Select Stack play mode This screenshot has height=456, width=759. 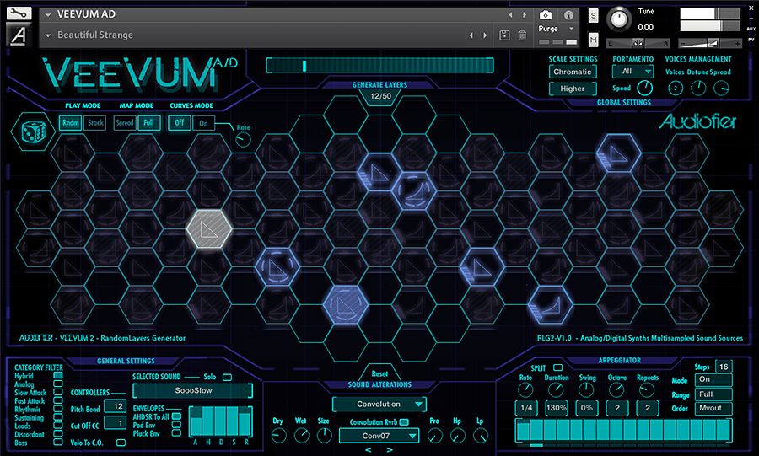tap(95, 123)
